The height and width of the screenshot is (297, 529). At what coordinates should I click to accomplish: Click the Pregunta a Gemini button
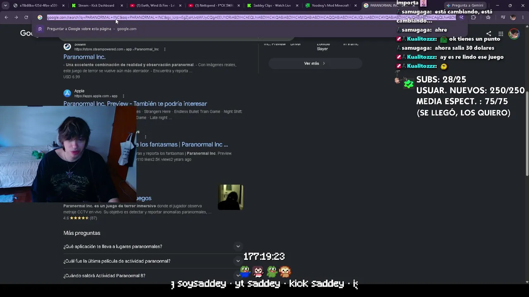[x=465, y=5]
